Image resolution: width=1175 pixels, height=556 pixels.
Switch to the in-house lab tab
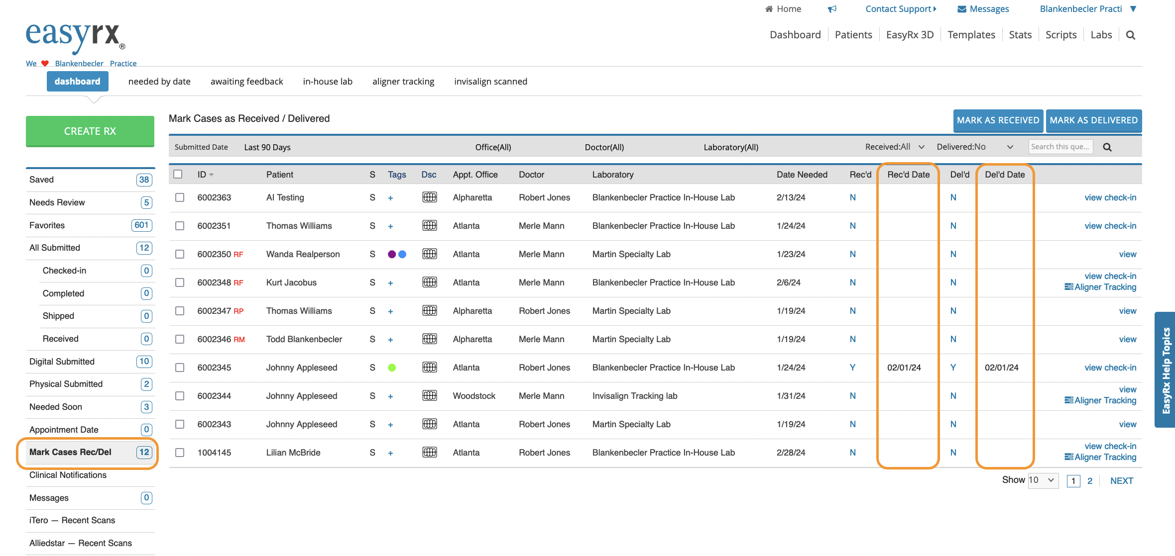click(328, 82)
